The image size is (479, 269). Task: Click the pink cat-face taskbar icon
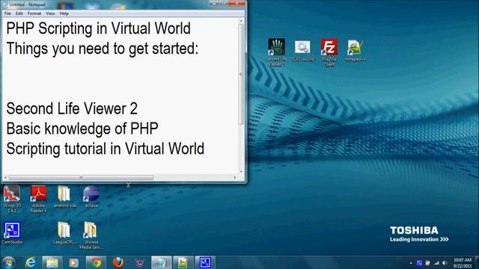(x=139, y=262)
